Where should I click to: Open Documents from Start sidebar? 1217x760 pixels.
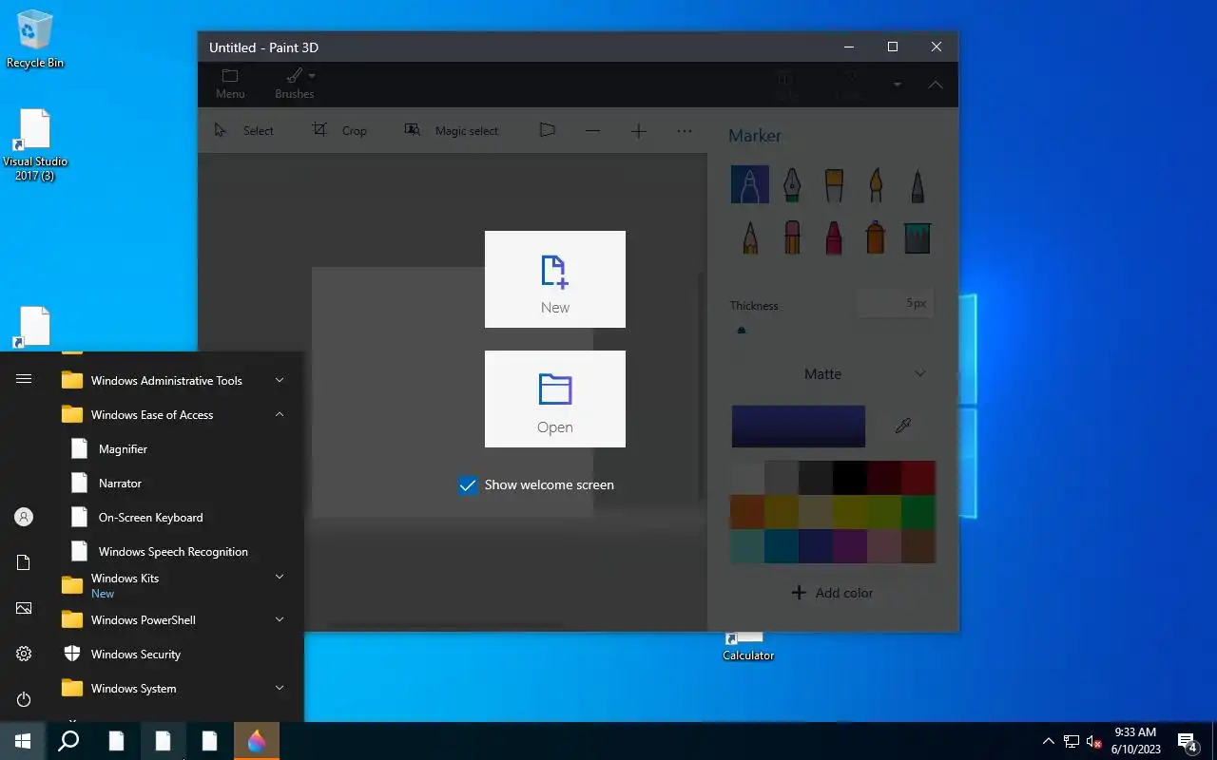click(x=24, y=562)
